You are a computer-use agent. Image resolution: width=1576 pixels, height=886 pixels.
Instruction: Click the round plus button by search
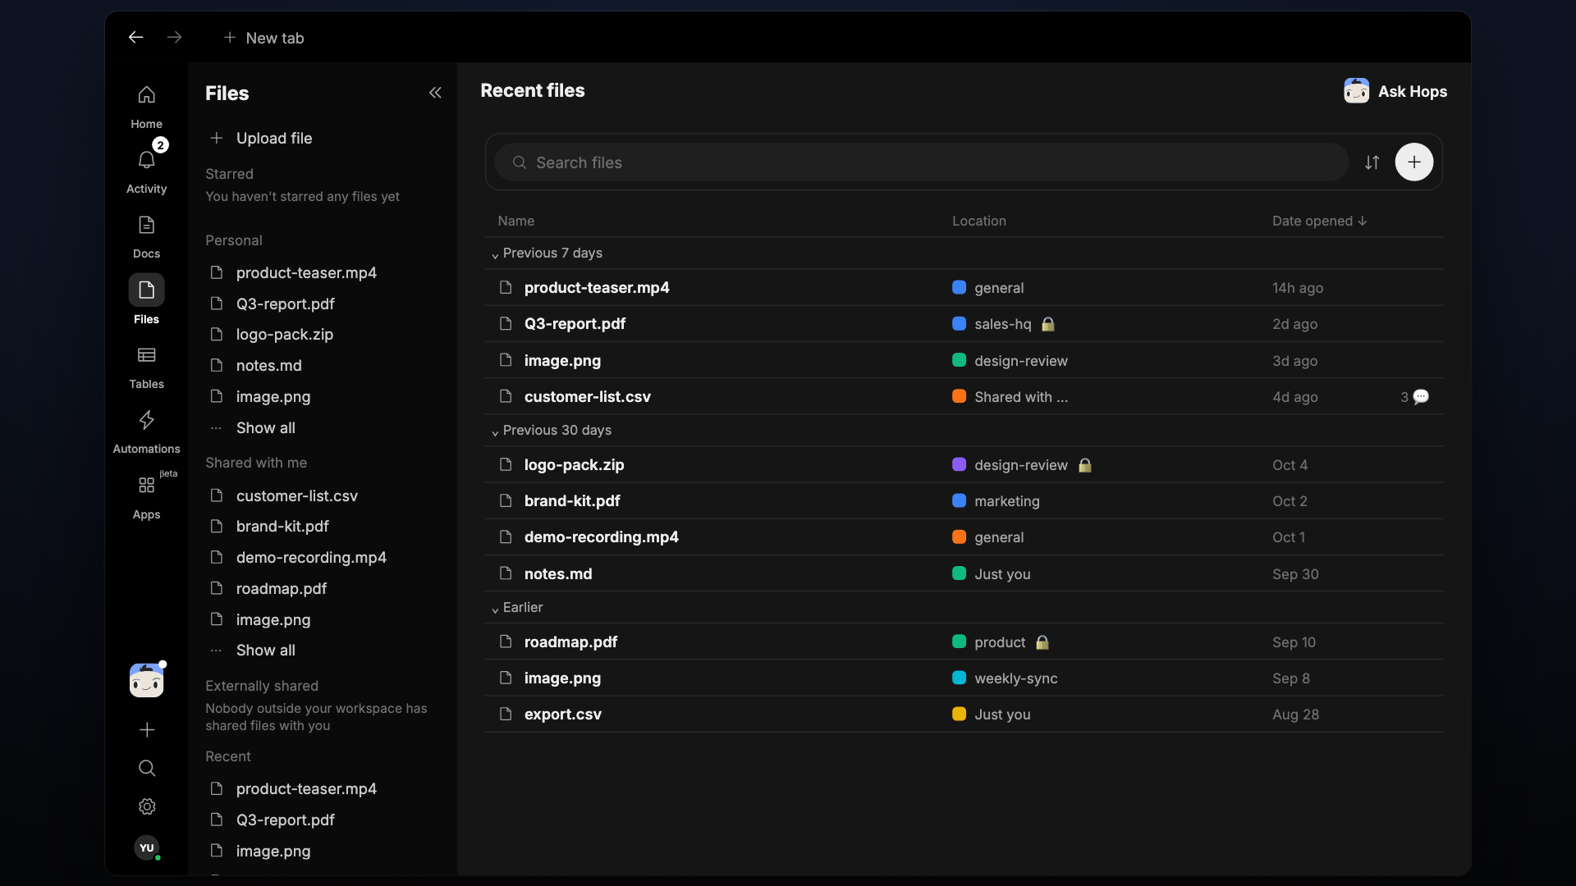pyautogui.click(x=1413, y=162)
